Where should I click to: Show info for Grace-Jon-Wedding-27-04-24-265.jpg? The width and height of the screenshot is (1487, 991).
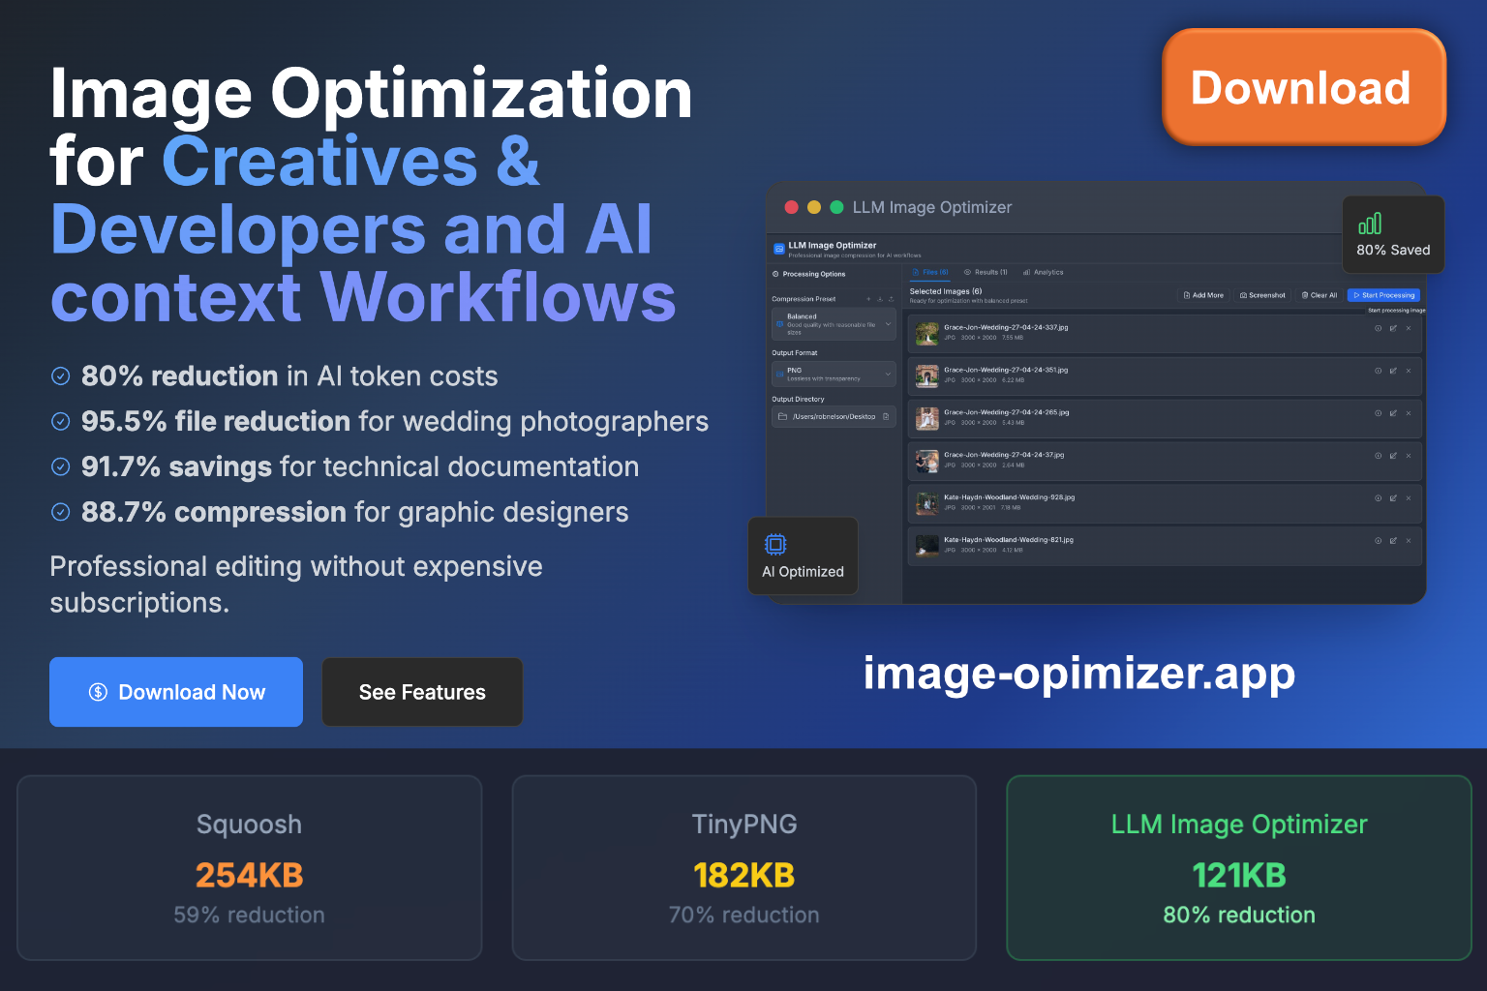(1379, 413)
